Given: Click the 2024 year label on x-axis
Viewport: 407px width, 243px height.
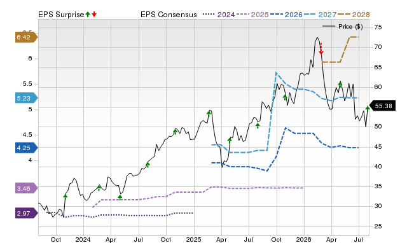Looking at the screenshot, I should click(83, 239).
